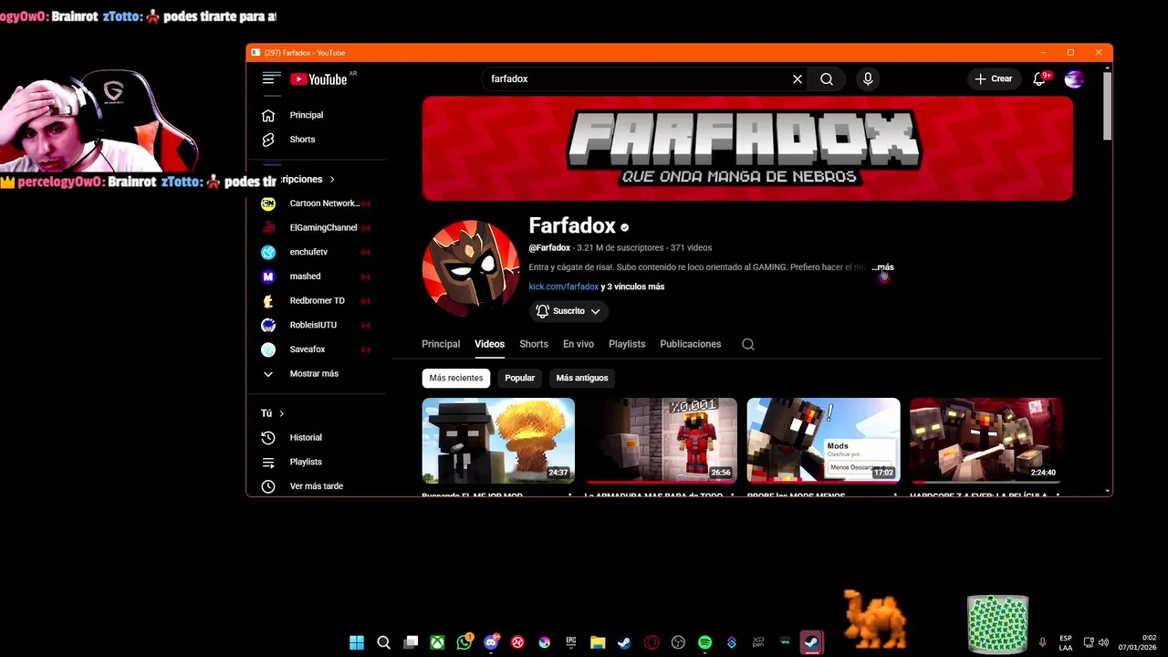Image resolution: width=1168 pixels, height=657 pixels.
Task: Switch to the Principal channel tab
Action: [441, 344]
